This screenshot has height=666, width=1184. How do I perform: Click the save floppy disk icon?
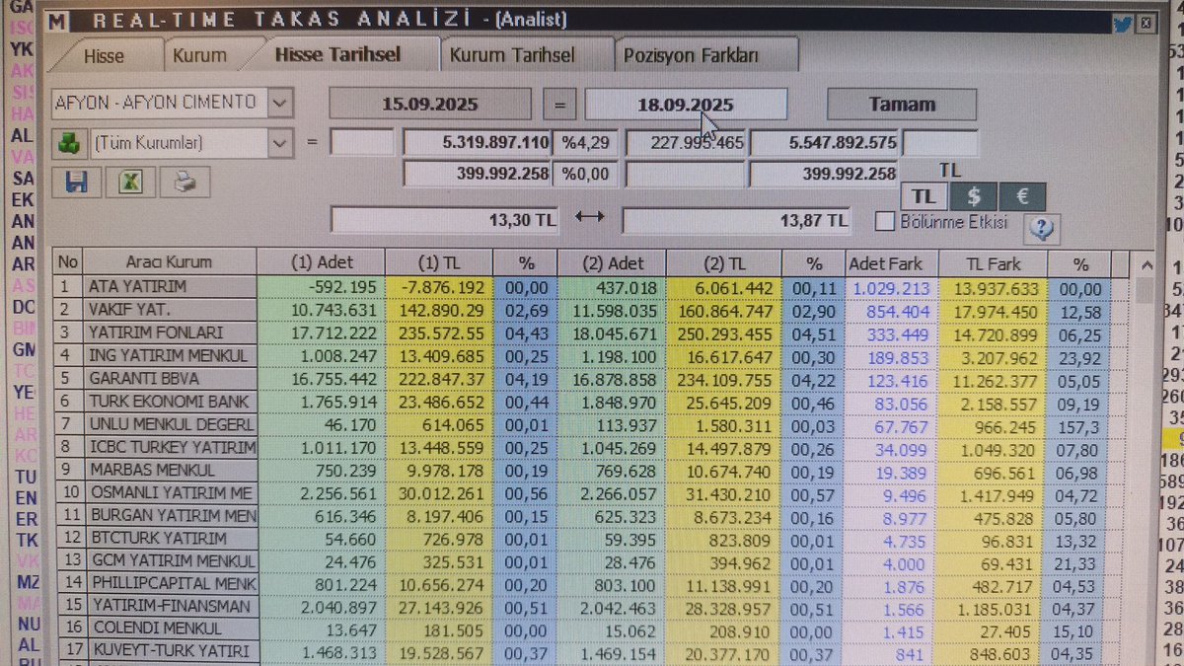point(76,183)
